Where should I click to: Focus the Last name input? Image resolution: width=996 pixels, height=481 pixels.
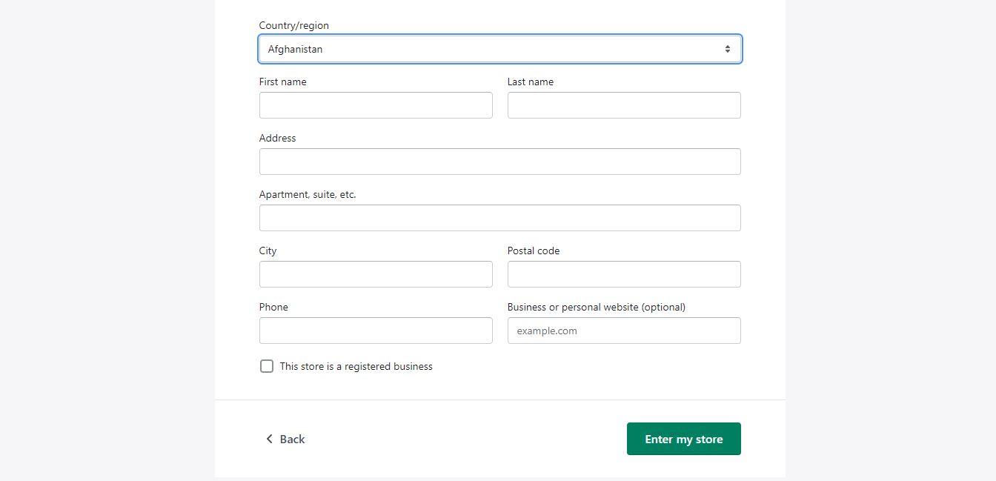click(623, 105)
